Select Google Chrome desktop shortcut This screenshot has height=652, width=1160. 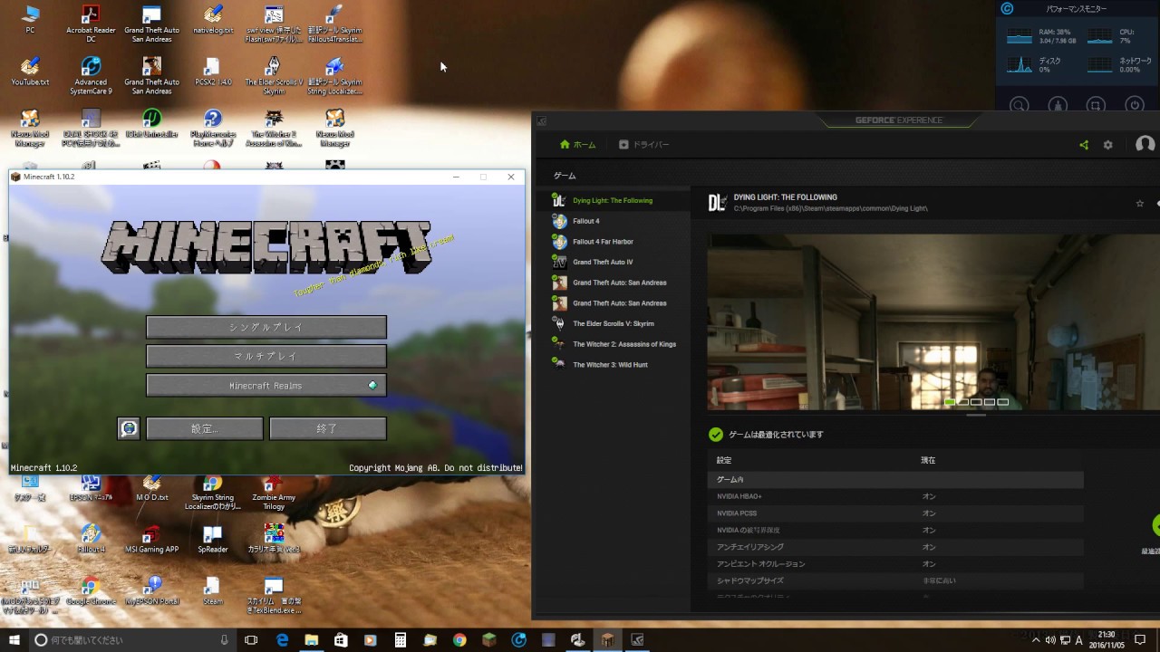click(91, 590)
